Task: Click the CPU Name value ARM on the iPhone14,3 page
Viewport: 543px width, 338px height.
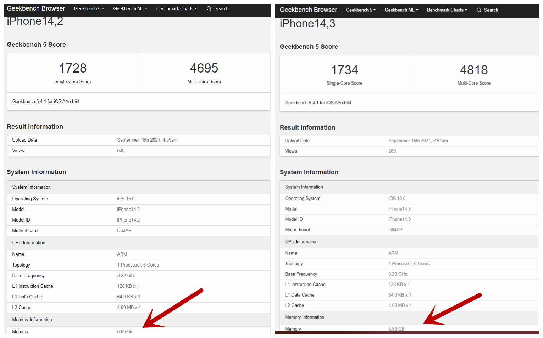Action: (393, 253)
